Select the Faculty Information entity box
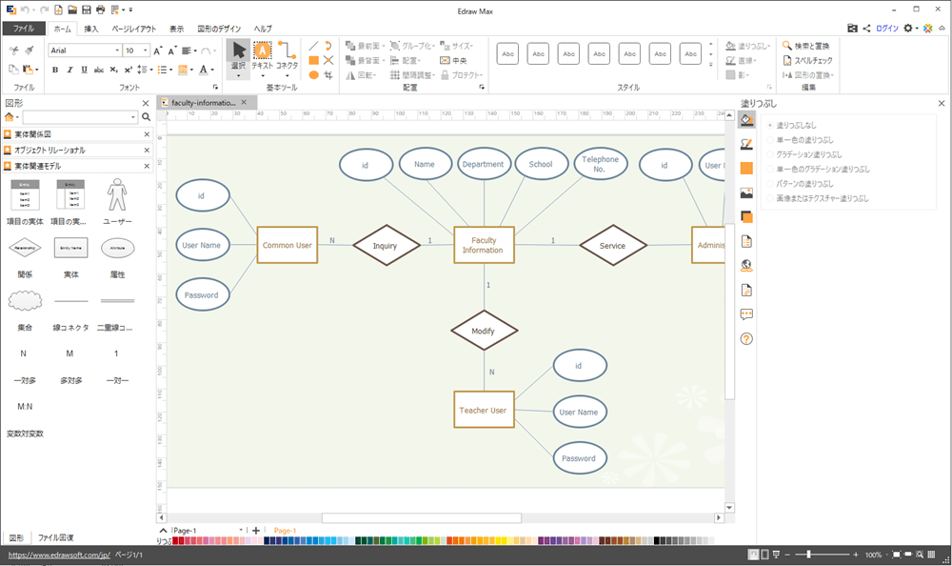 (x=484, y=245)
